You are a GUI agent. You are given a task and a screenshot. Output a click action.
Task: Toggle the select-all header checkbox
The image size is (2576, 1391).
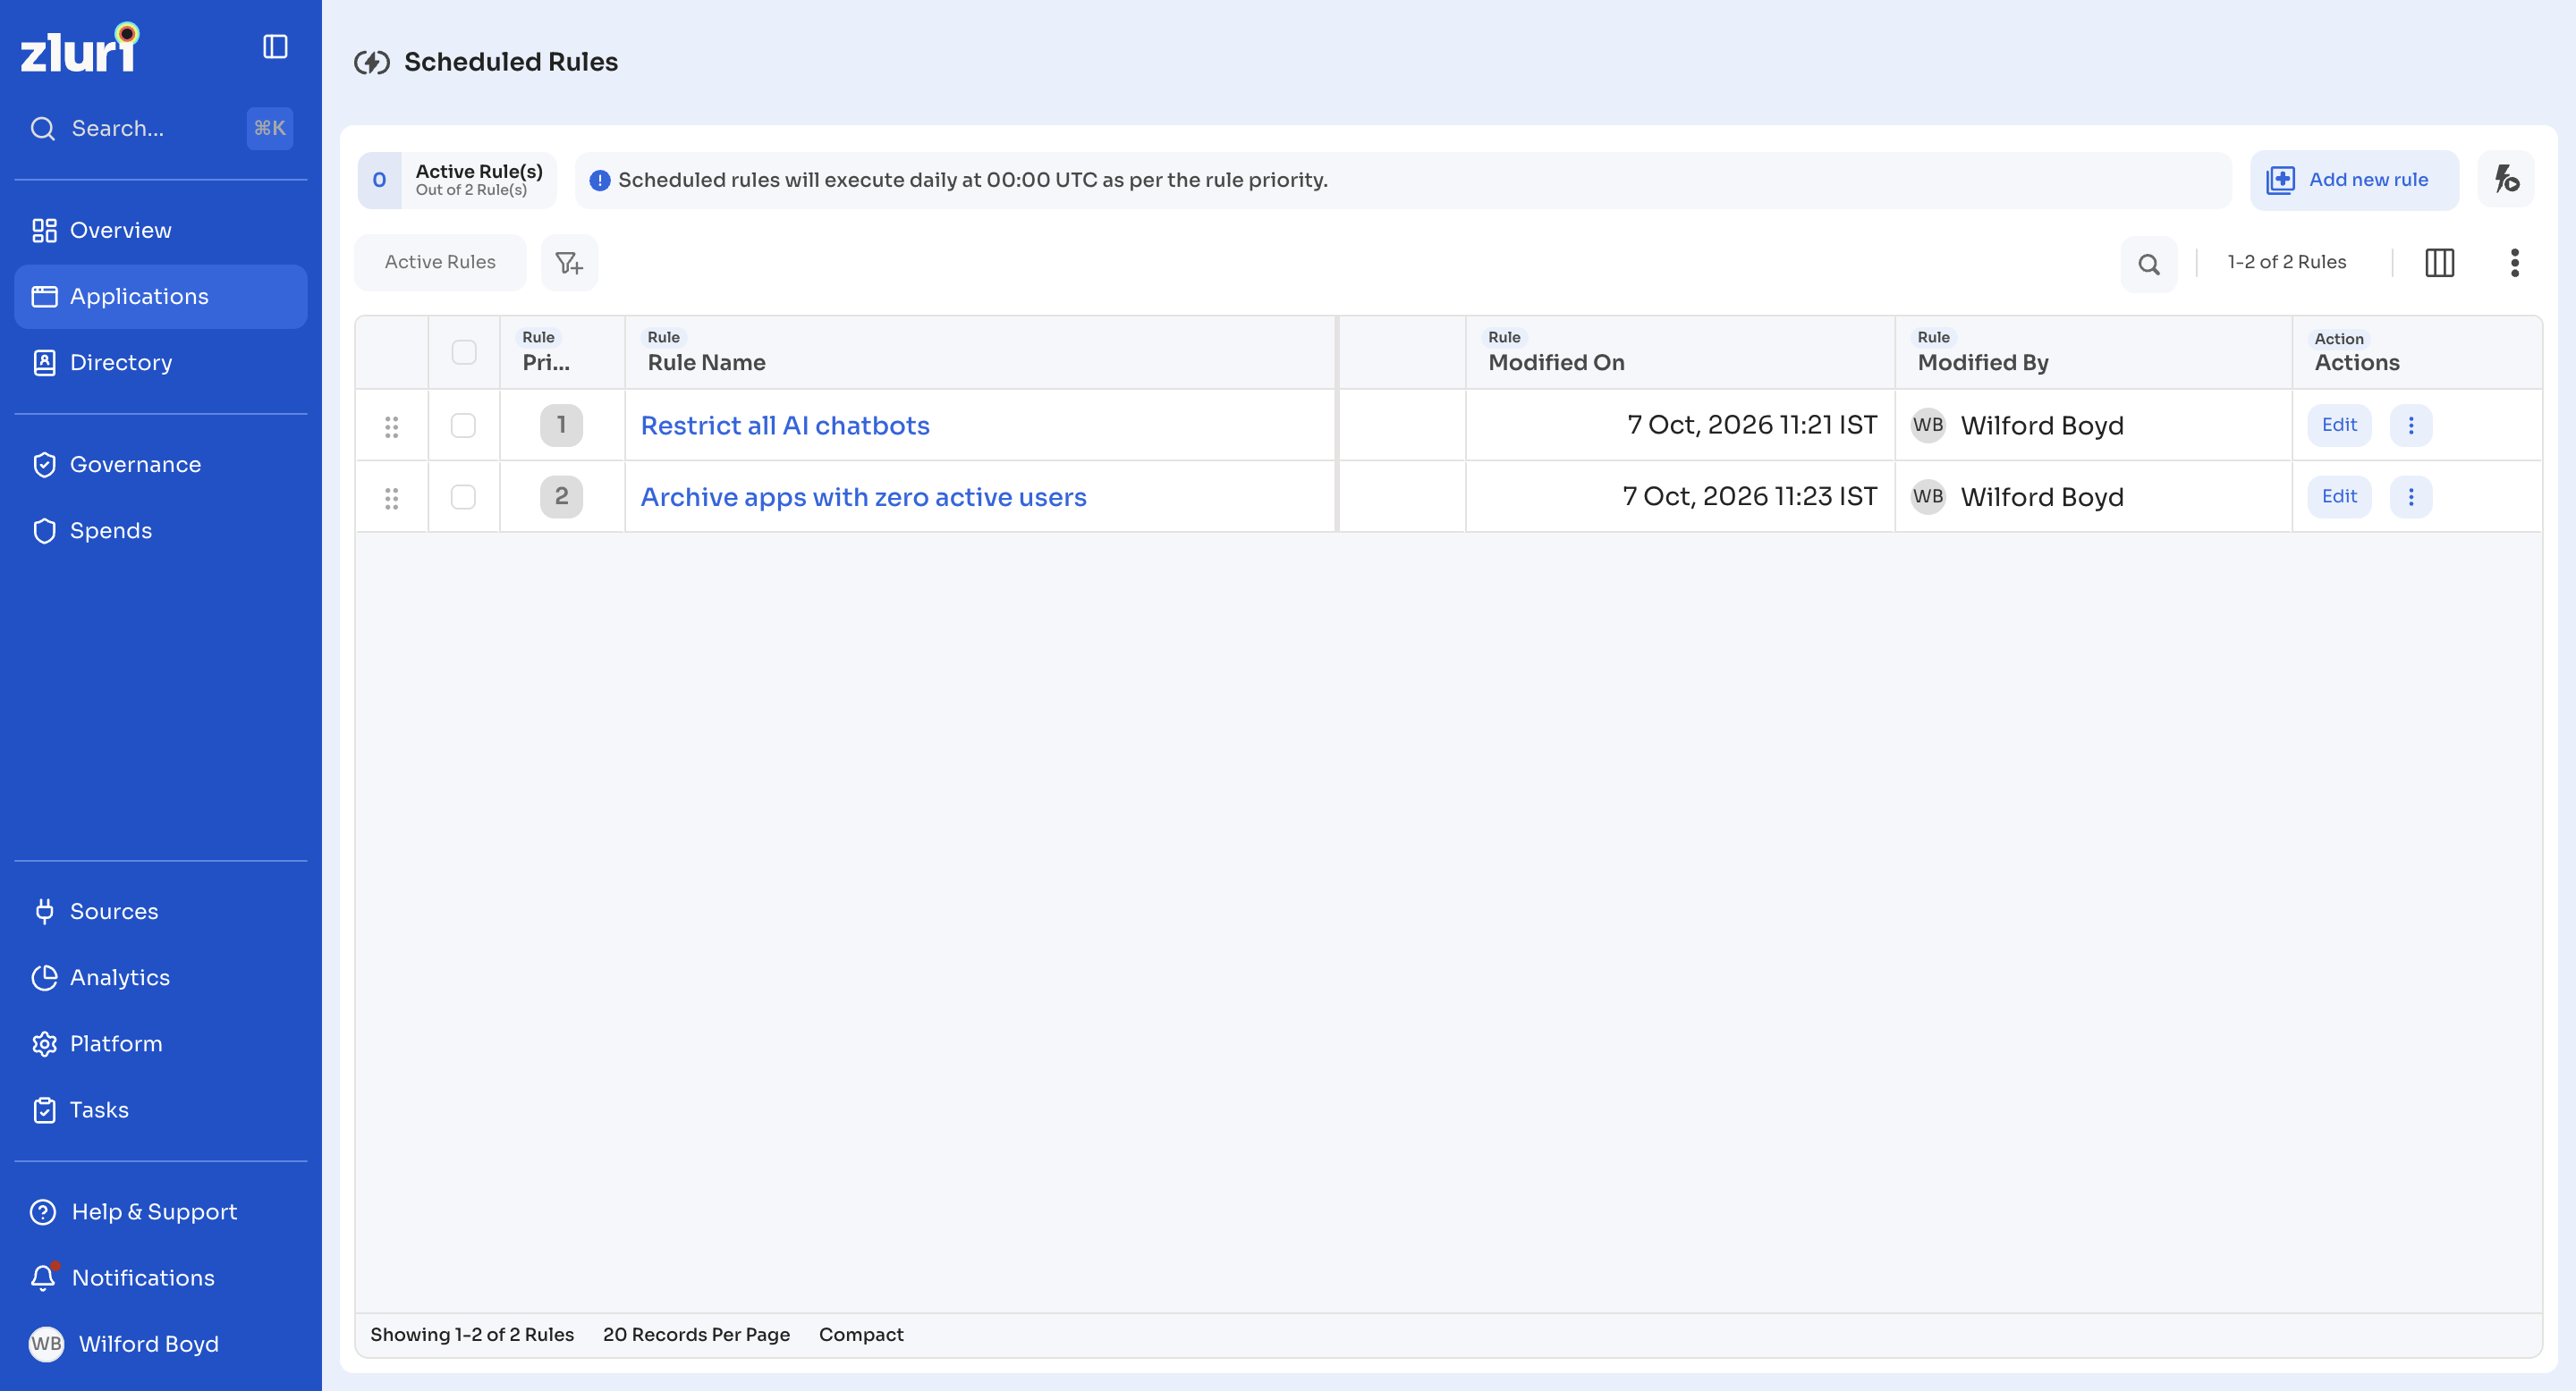coord(463,351)
